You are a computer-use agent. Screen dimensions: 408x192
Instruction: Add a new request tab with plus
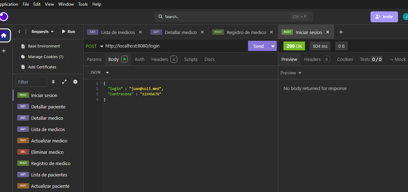tap(341, 32)
